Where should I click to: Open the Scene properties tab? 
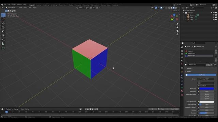[x=182, y=61]
